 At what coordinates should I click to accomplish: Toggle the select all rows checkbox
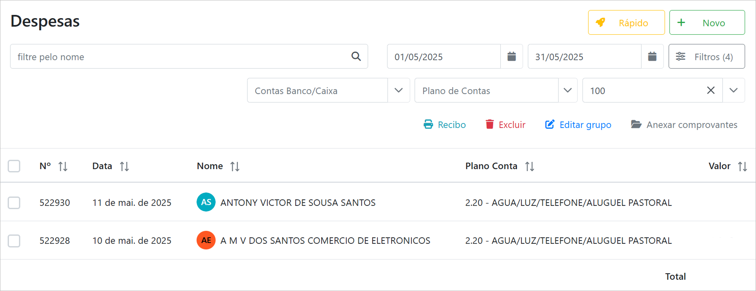14,166
